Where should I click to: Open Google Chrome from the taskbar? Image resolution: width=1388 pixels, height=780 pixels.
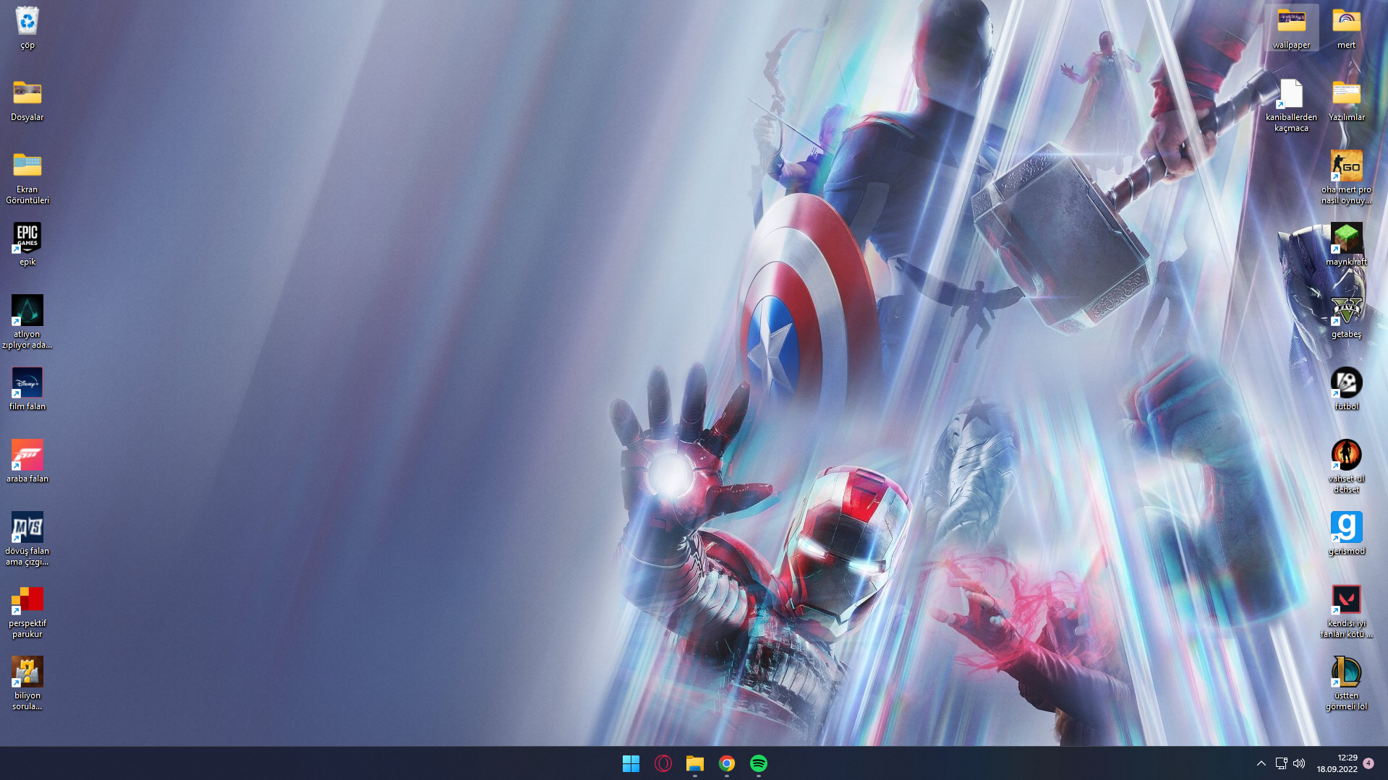click(726, 763)
